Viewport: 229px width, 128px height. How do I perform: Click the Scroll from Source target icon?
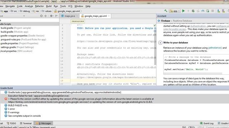(x=42, y=16)
